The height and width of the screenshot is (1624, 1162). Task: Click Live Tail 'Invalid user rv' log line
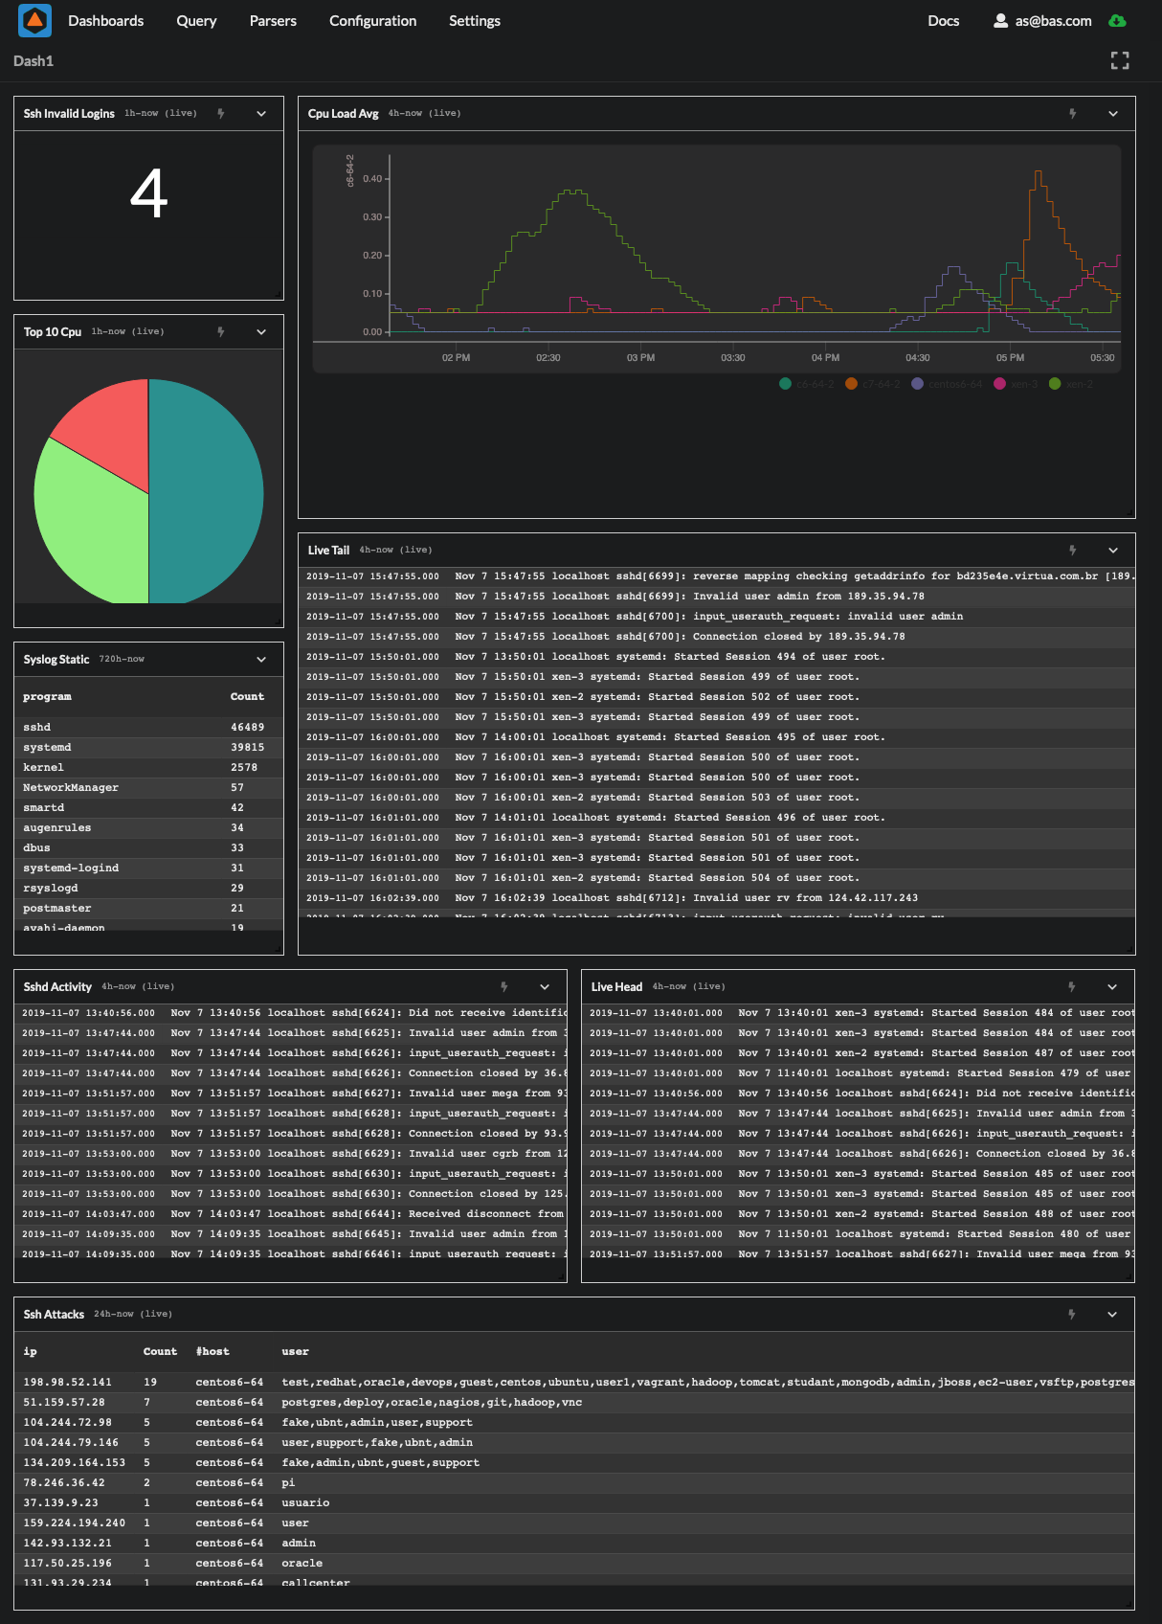[x=716, y=898]
